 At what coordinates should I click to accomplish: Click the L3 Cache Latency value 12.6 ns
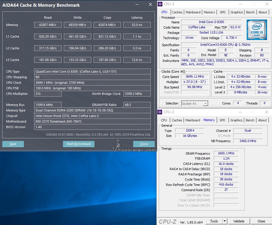pos(137,60)
